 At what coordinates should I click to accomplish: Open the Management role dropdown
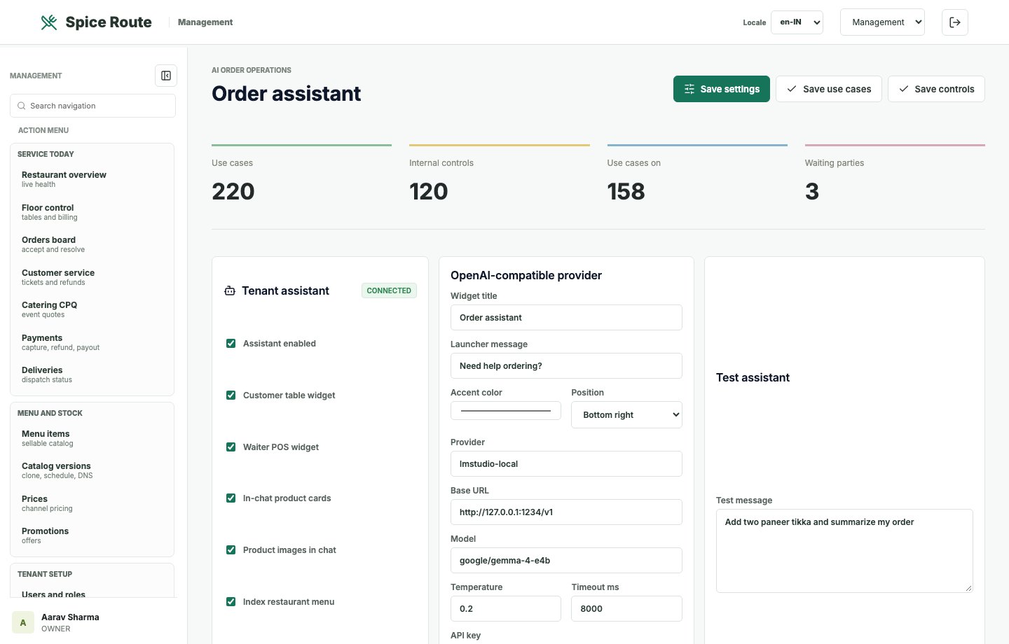[882, 22]
